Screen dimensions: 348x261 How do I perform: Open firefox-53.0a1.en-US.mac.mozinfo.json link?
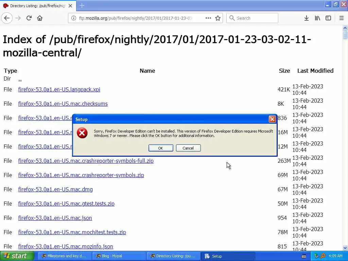tap(66, 246)
